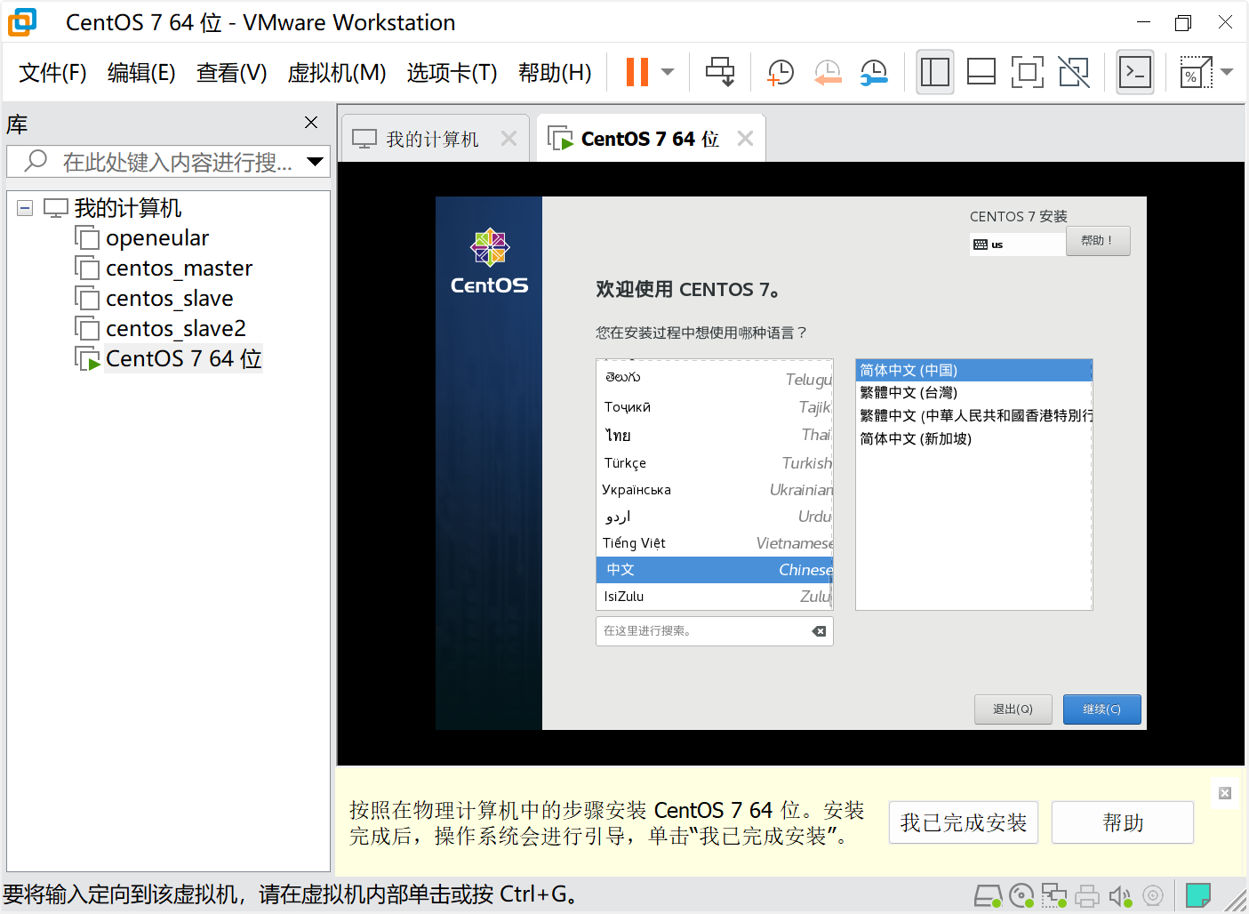1249x914 pixels.
Task: Select Tajik language in list
Action: click(715, 407)
